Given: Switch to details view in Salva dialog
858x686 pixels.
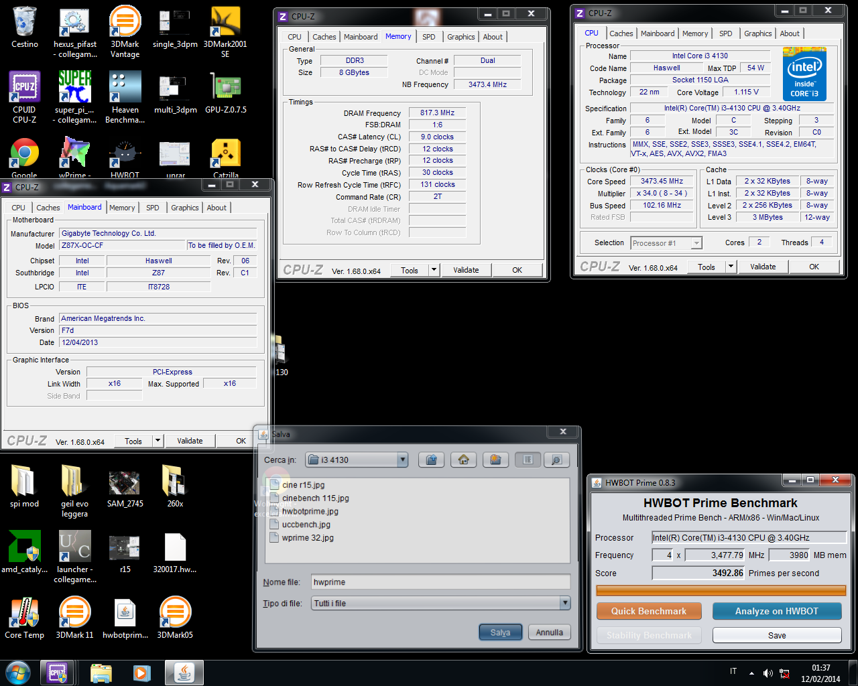Looking at the screenshot, I should point(556,460).
